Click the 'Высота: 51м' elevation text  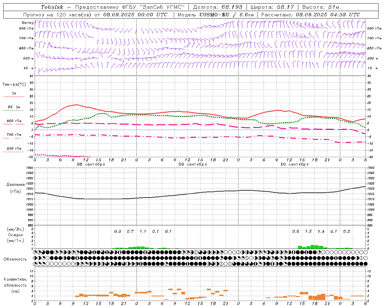tap(321, 7)
